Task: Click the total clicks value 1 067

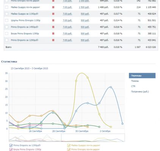Action: [138, 47]
